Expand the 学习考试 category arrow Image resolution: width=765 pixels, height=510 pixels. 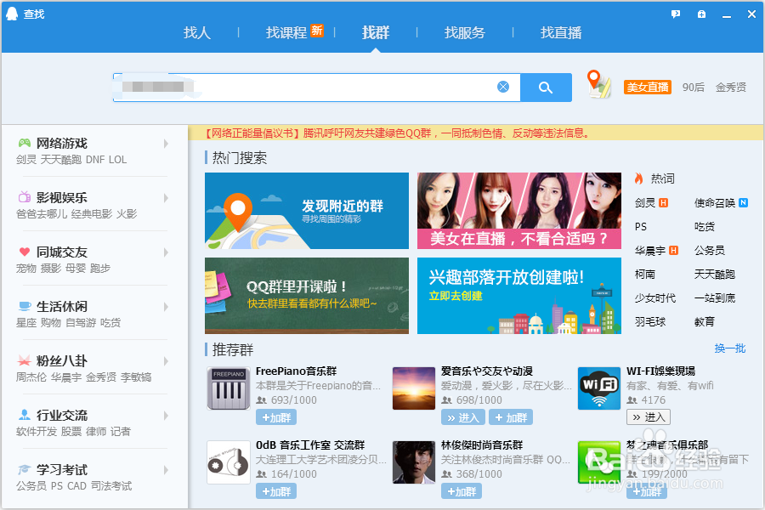(x=166, y=470)
